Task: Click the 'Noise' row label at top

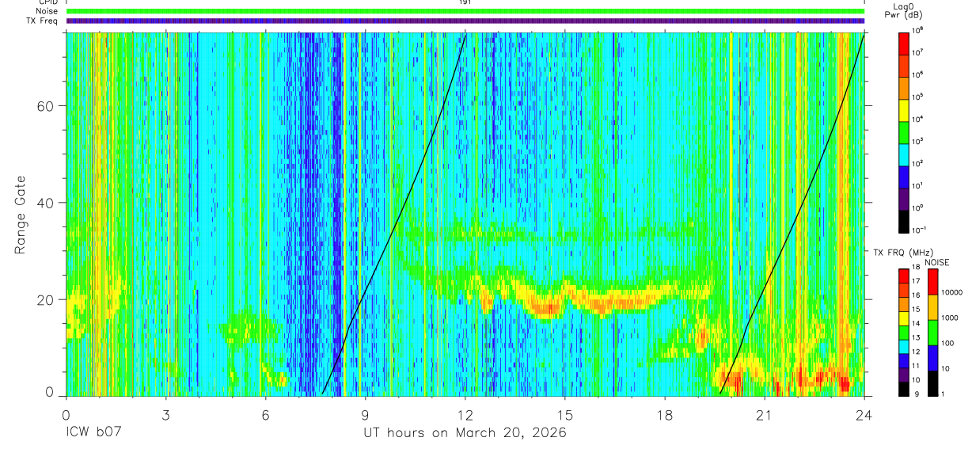Action: [x=47, y=11]
